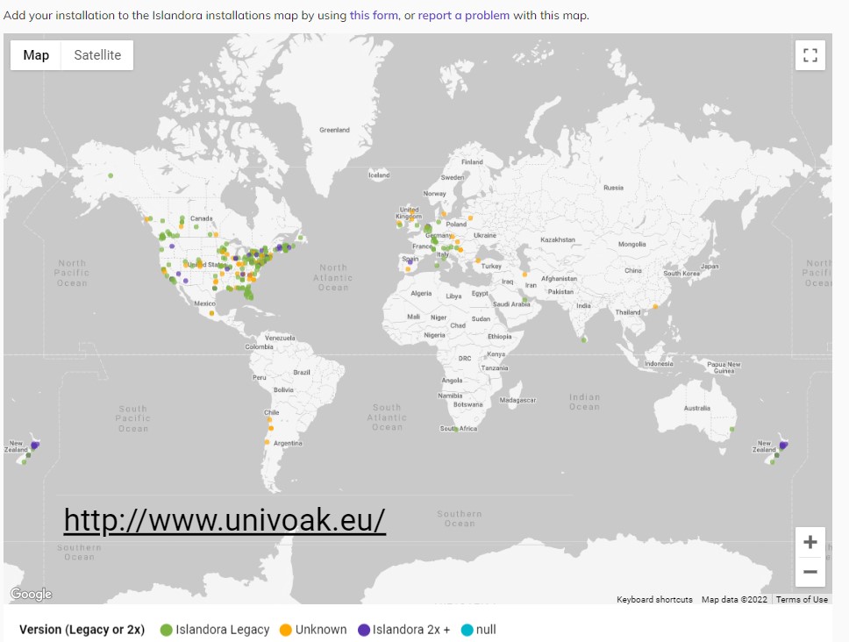Viewport: 849px width, 642px height.
Task: Click the 'Version (Legacy or 2x)' legend title
Action: coord(82,630)
